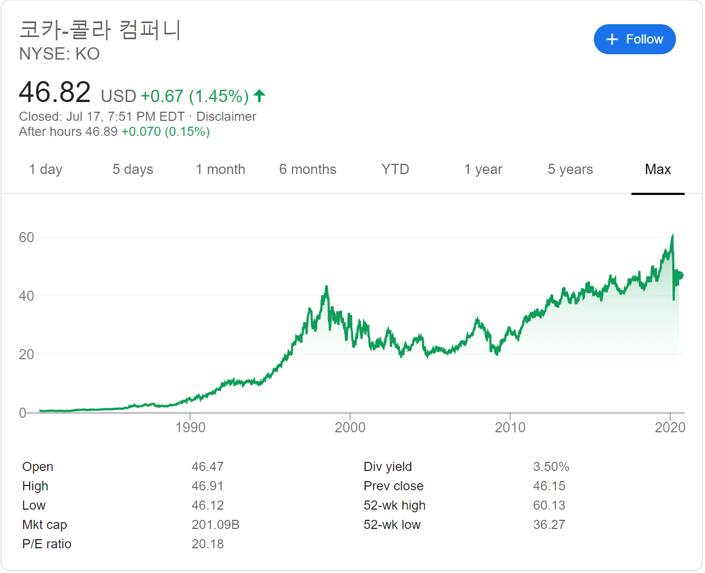The image size is (705, 573).
Task: Click the Mkt cap label
Action: [x=45, y=525]
